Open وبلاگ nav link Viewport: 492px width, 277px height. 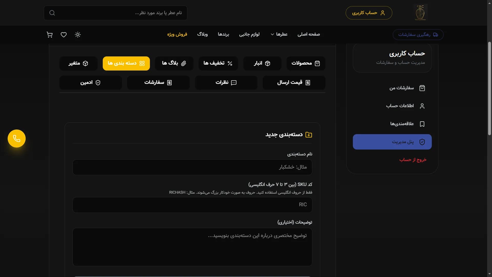click(202, 34)
